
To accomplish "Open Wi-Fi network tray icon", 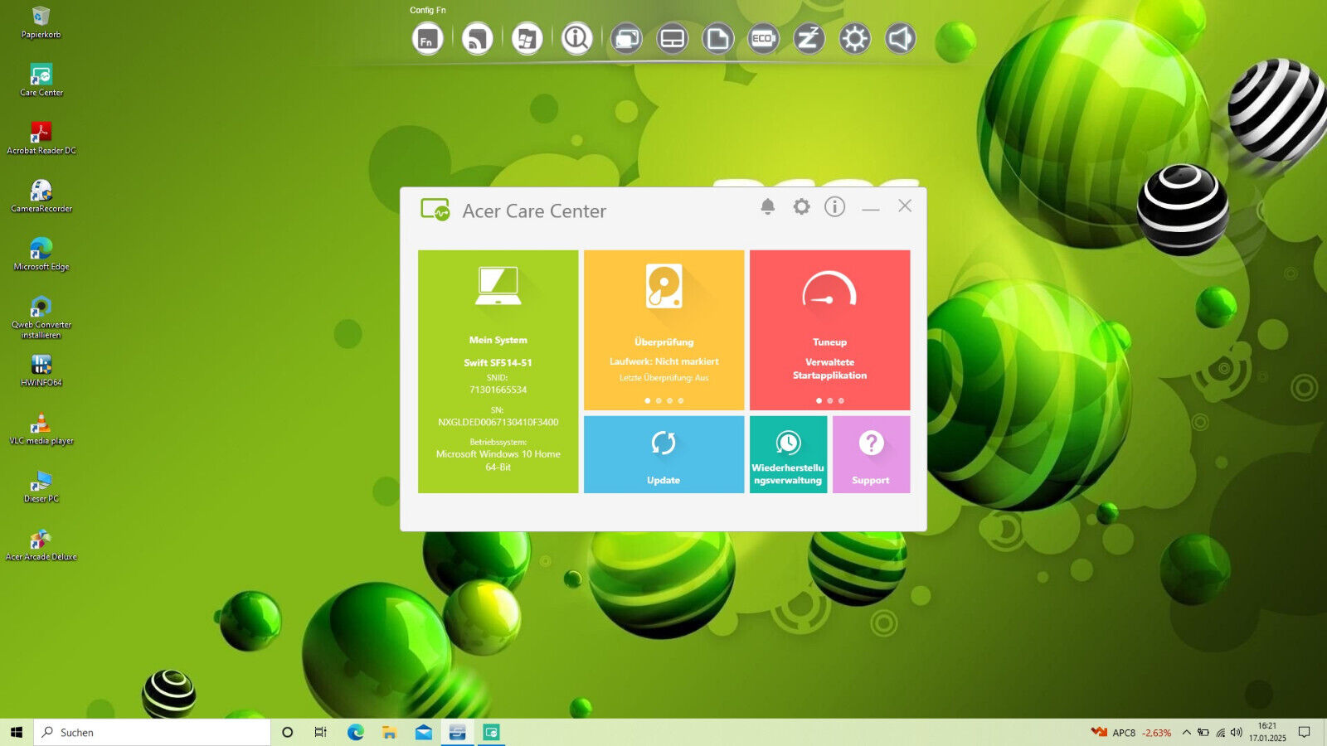I will 1220,733.
